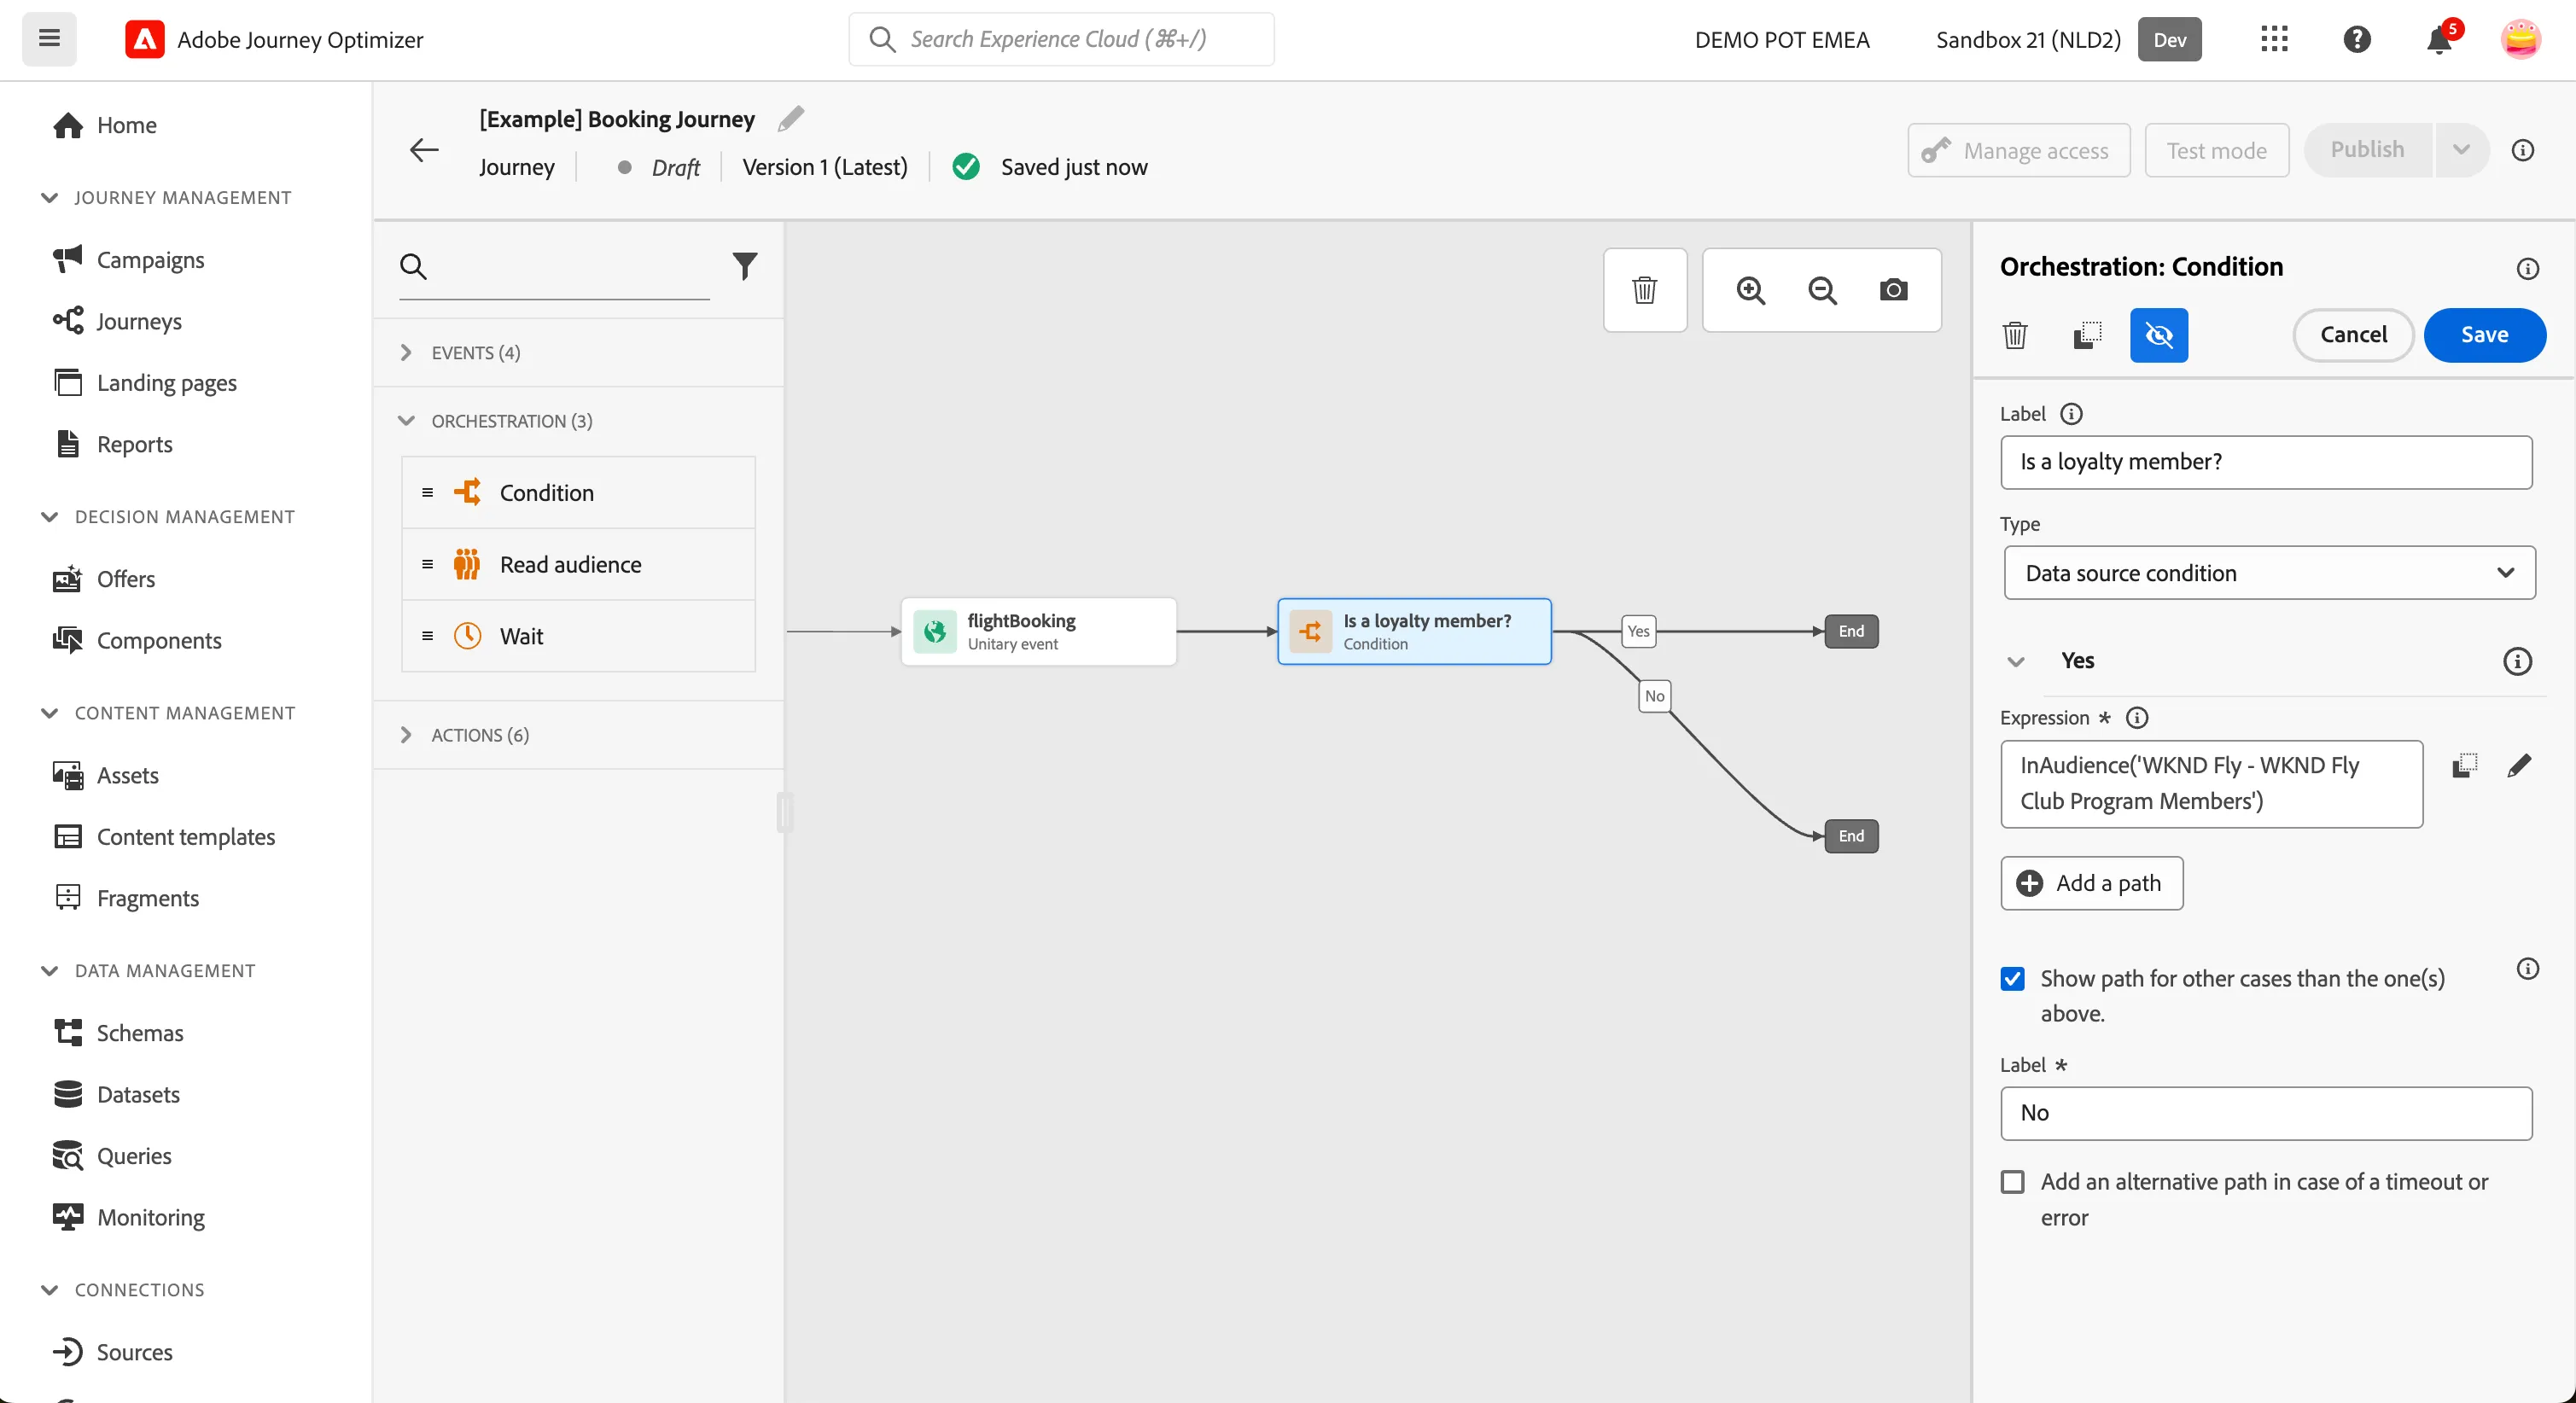Toggle read-only fields visibility eye icon
The width and height of the screenshot is (2576, 1403).
2159,335
